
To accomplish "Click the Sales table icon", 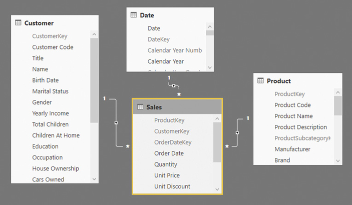I will [140, 107].
